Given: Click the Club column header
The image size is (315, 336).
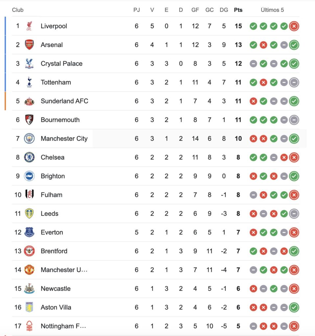Looking at the screenshot, I should [18, 10].
